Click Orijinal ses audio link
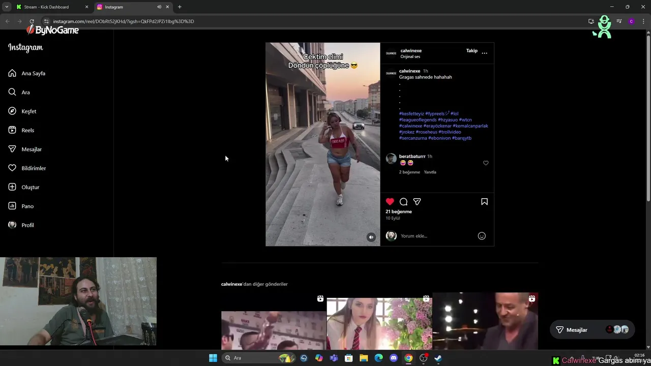Screen dimensions: 651x366 pyautogui.click(x=410, y=57)
